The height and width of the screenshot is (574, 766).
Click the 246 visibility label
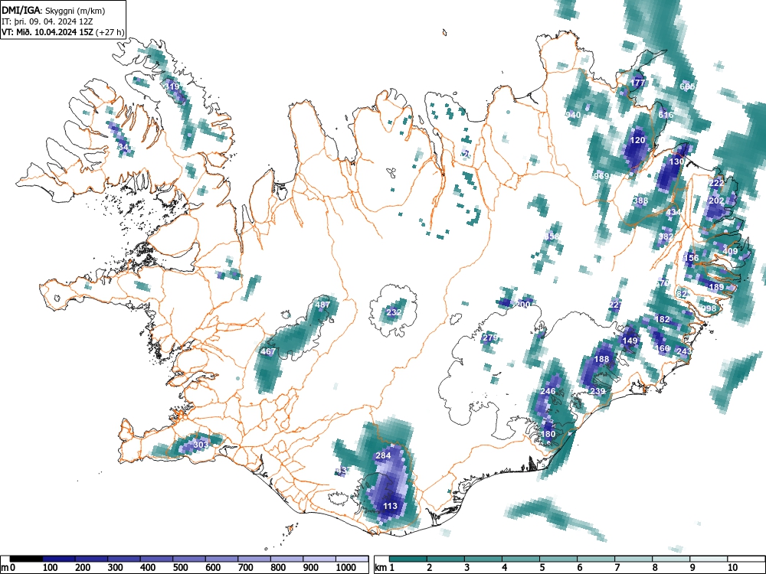[x=548, y=391]
